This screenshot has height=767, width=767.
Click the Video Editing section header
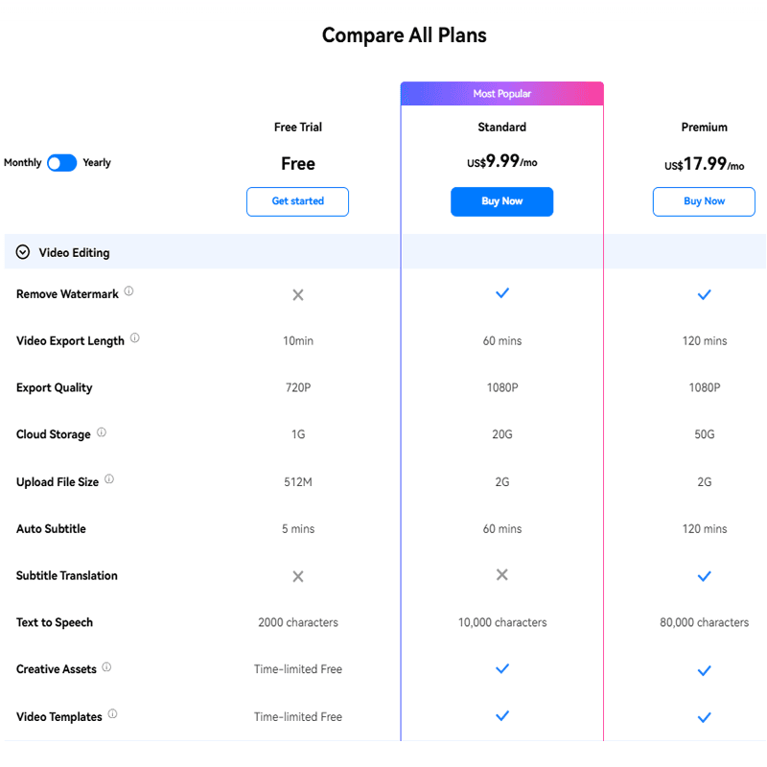[75, 253]
